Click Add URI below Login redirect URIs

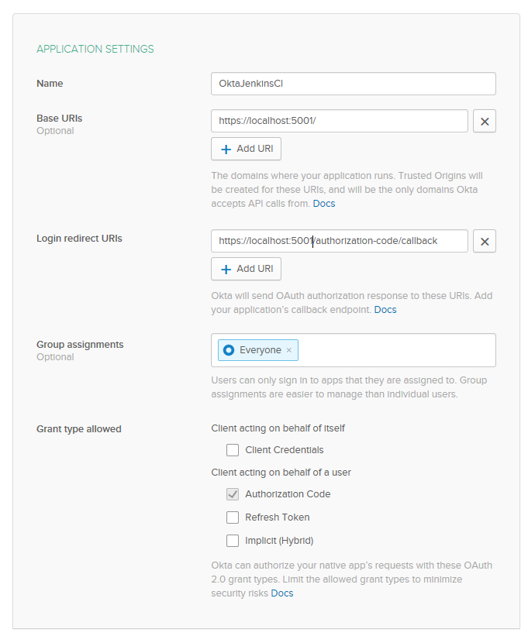(247, 269)
